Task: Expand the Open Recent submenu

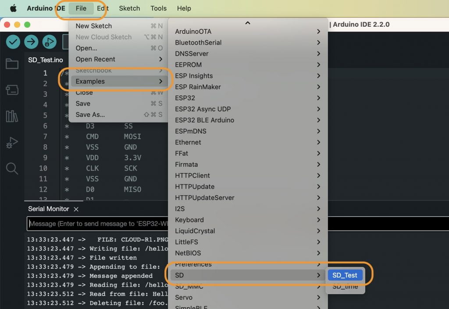Action: point(118,59)
